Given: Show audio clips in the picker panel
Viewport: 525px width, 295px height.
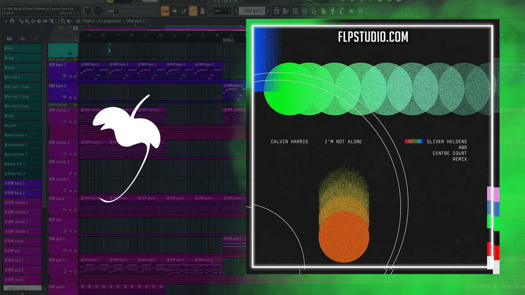Looking at the screenshot, I should (23, 39).
